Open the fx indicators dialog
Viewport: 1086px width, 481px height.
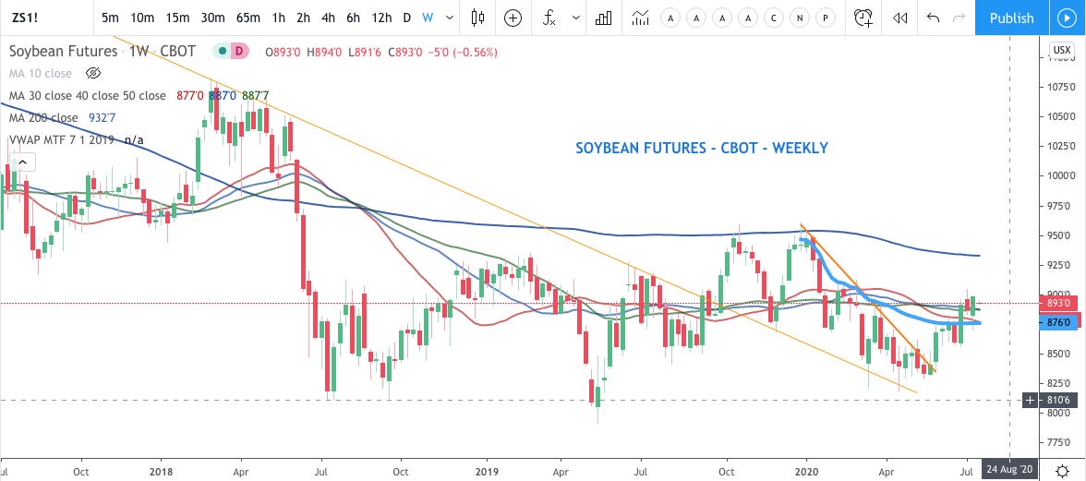coord(549,18)
